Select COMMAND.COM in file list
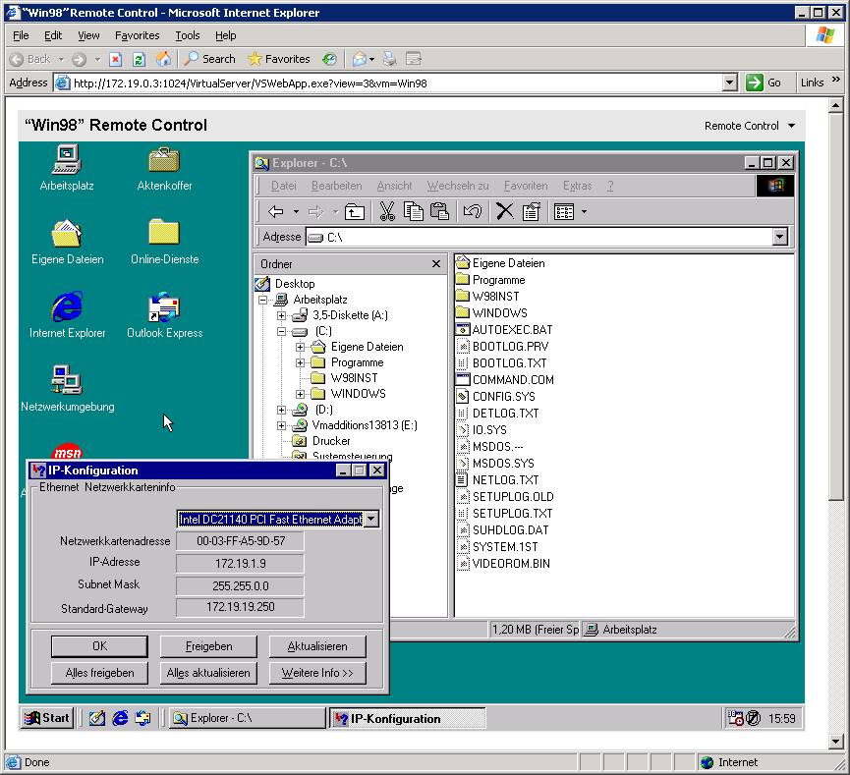850x775 pixels. [506, 379]
